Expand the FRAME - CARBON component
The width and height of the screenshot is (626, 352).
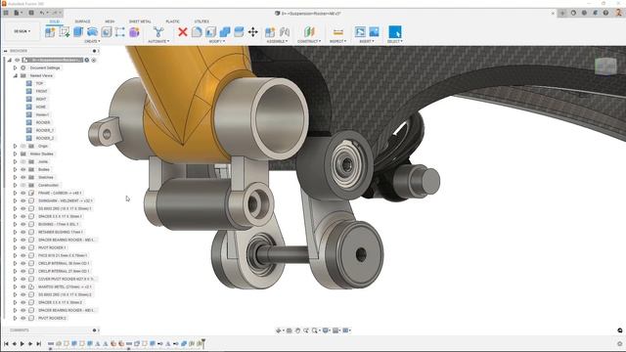click(16, 194)
